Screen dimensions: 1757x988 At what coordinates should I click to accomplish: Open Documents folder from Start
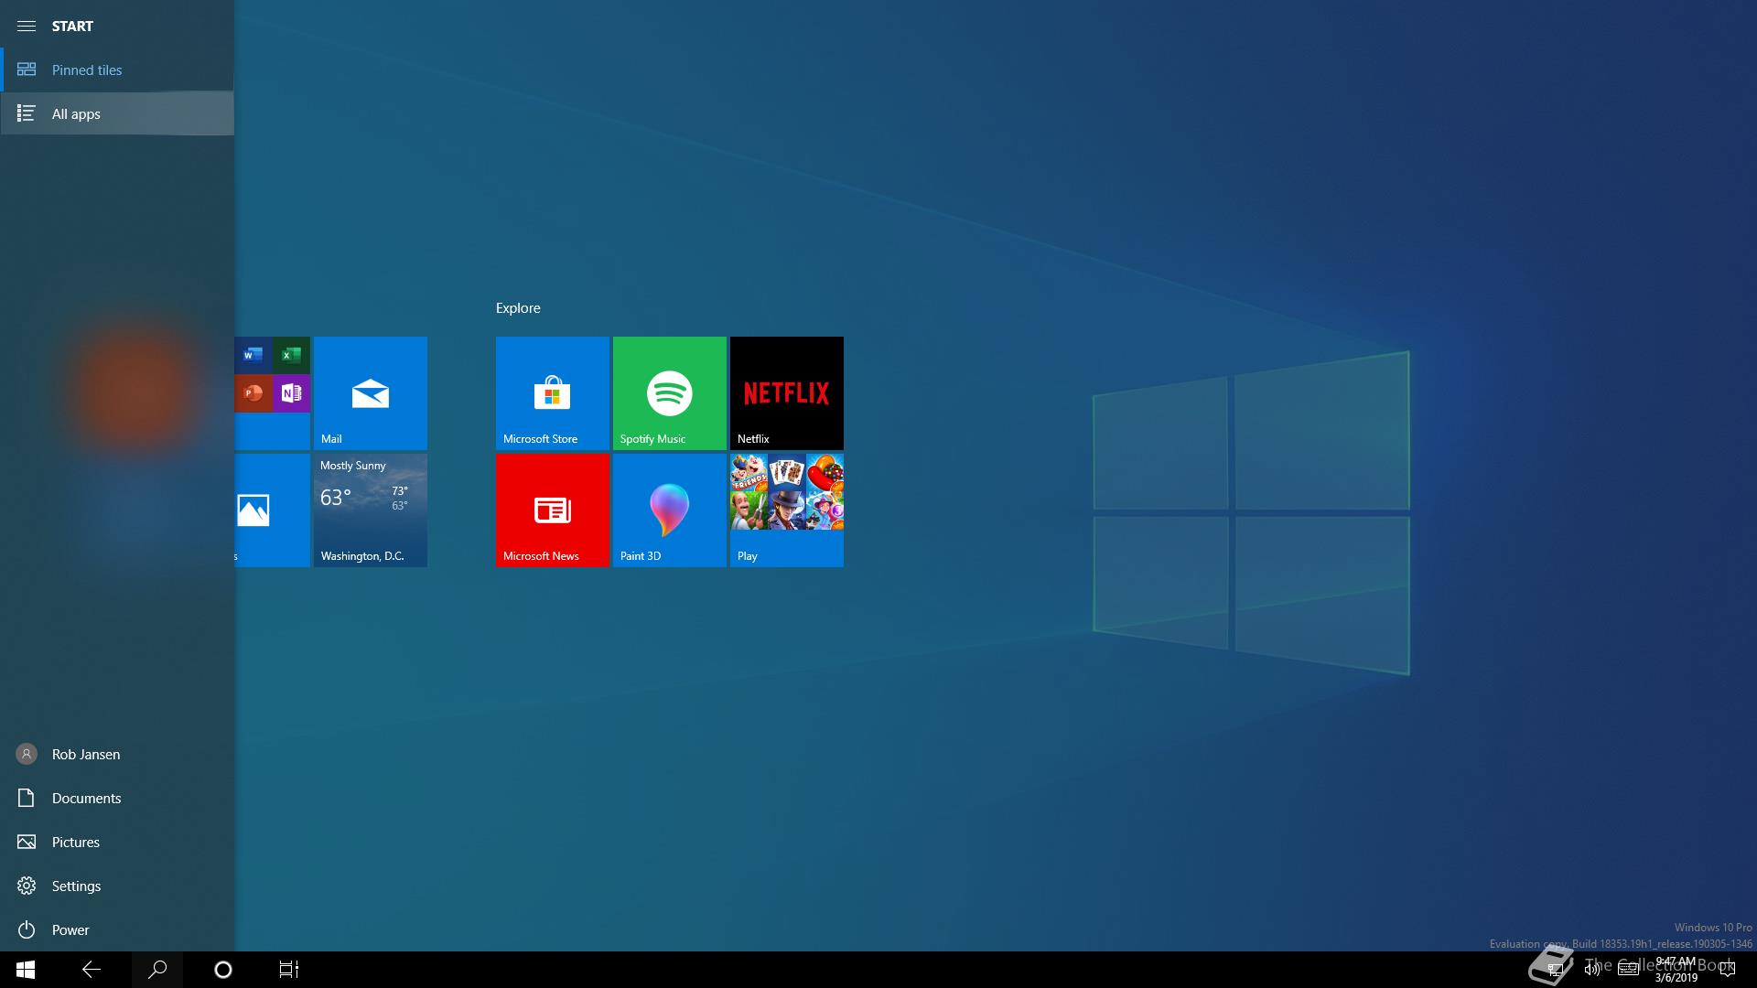(x=117, y=798)
